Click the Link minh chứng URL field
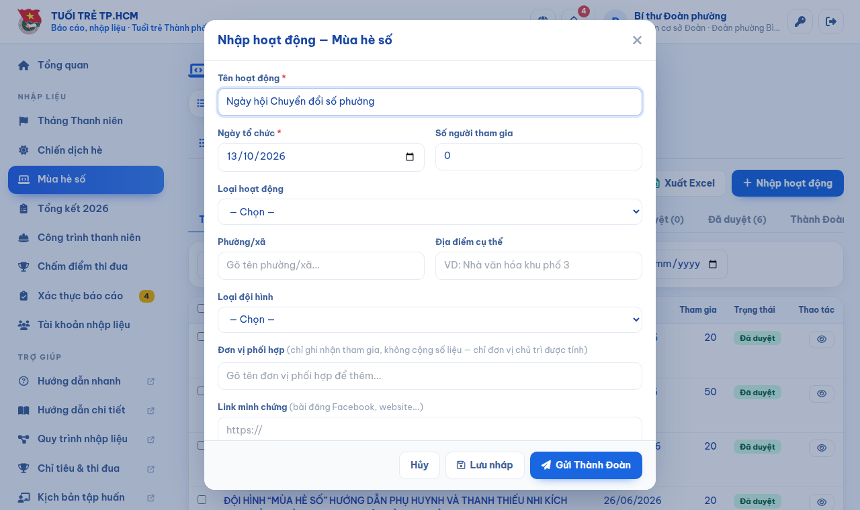860x510 pixels. point(430,429)
